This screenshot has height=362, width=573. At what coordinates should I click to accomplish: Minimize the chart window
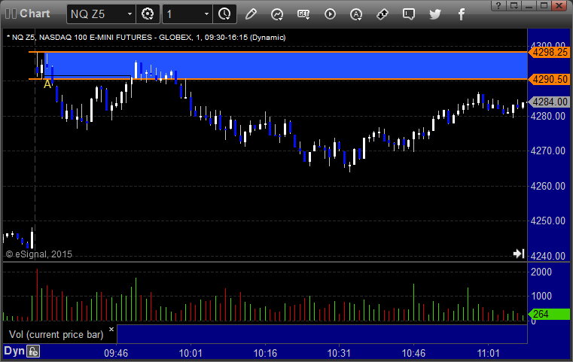(x=529, y=5)
